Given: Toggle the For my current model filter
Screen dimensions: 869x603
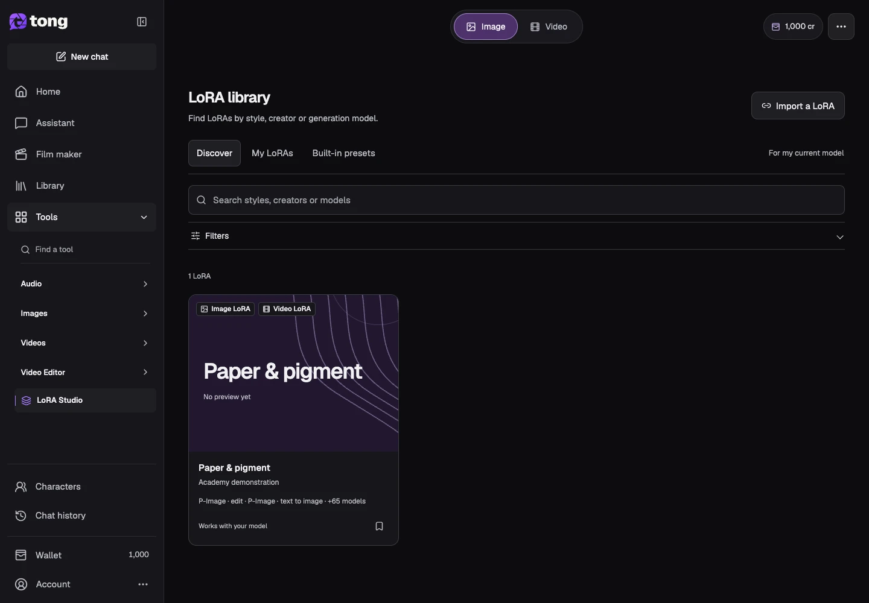Looking at the screenshot, I should pos(806,153).
